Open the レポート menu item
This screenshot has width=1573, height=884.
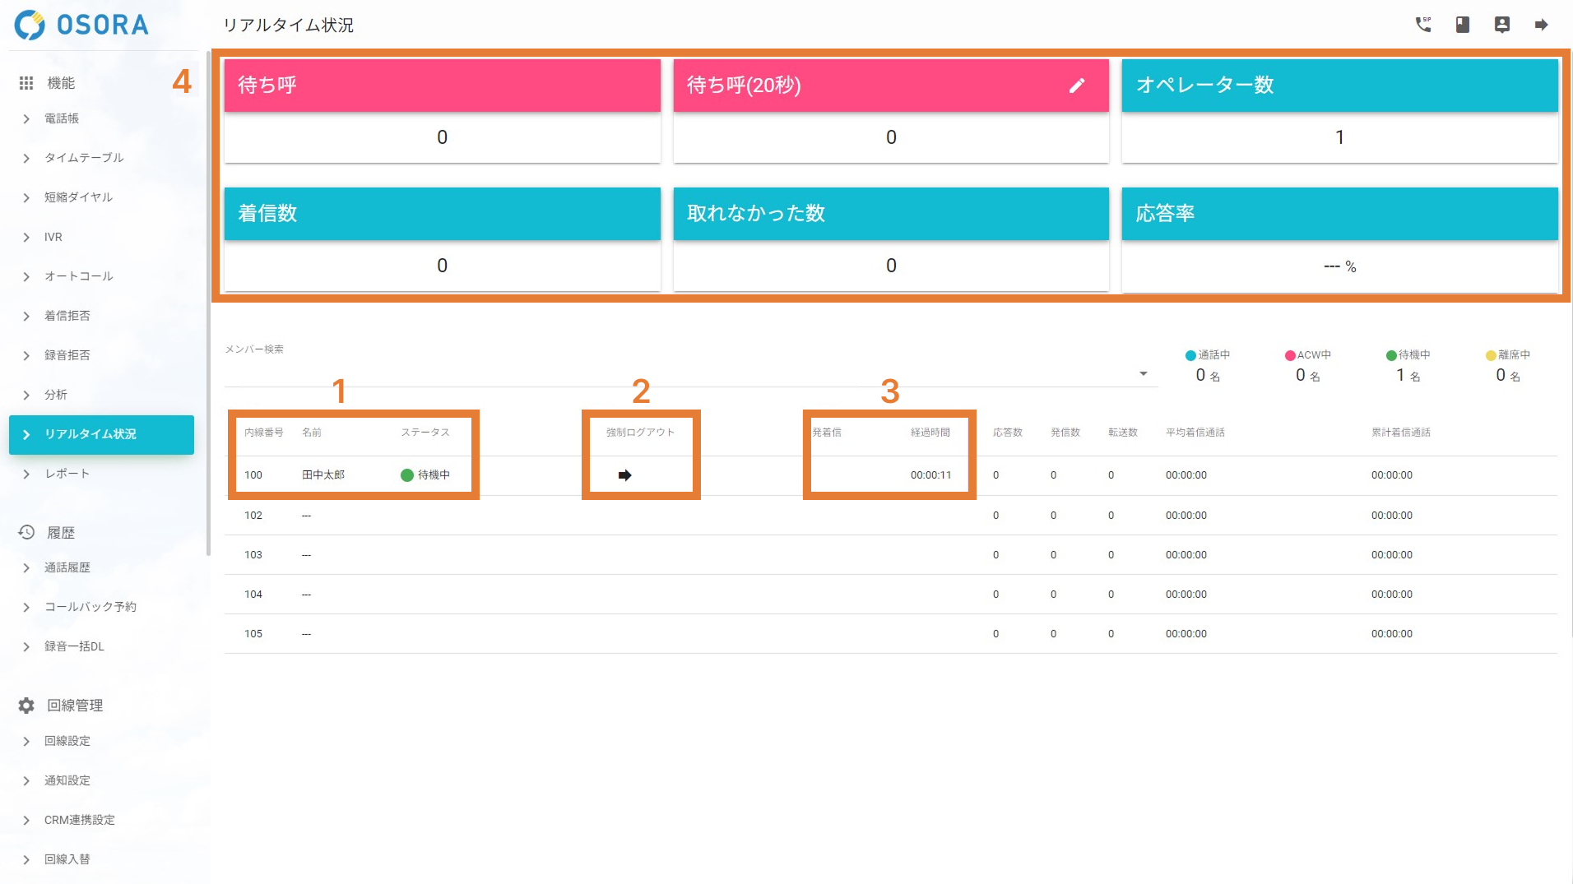click(67, 474)
